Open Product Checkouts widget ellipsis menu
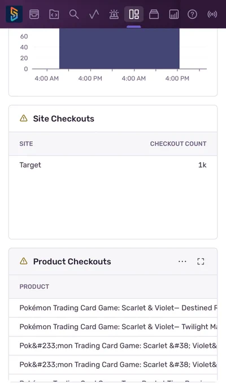 (182, 261)
